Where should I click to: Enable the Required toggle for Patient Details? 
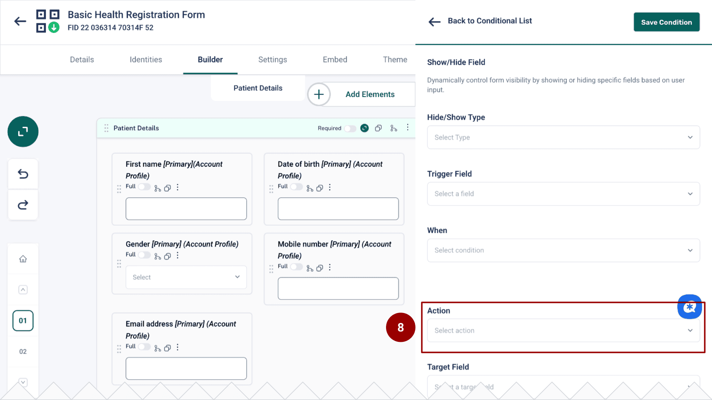click(x=350, y=128)
